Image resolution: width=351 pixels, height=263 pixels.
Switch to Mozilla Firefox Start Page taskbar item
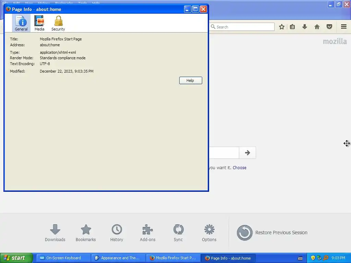[x=173, y=258]
